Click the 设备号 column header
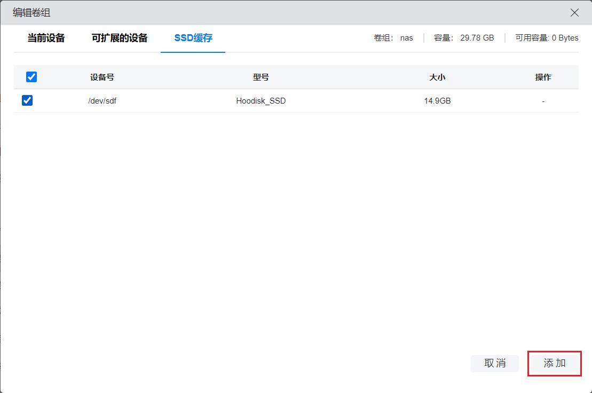This screenshot has width=592, height=393. point(102,77)
